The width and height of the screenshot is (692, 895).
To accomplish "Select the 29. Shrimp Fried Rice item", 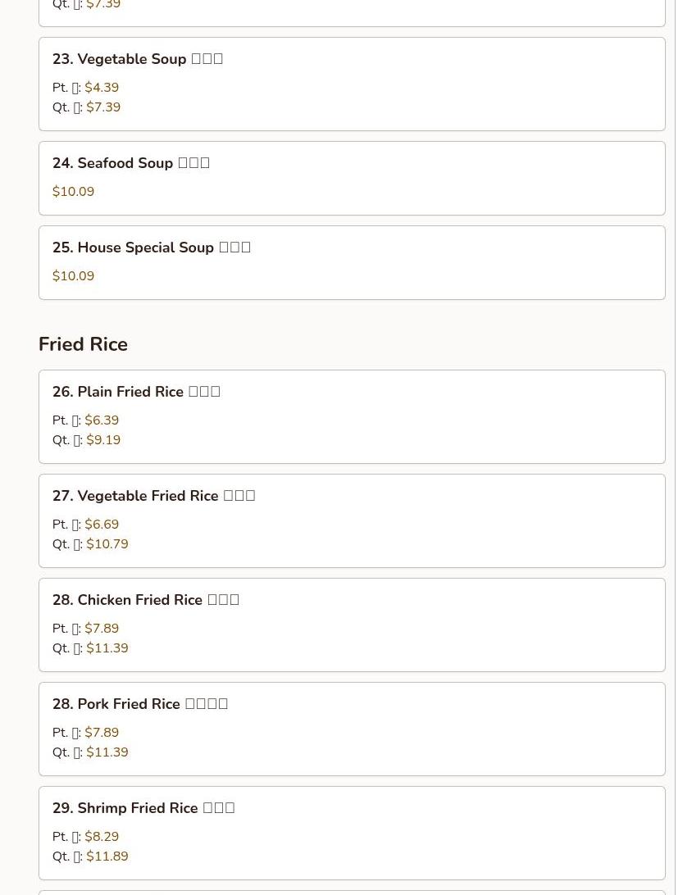I will tap(352, 834).
